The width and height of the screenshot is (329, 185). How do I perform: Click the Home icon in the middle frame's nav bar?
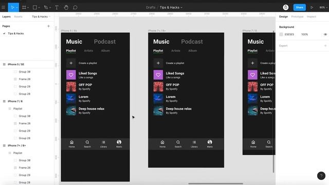162,142
